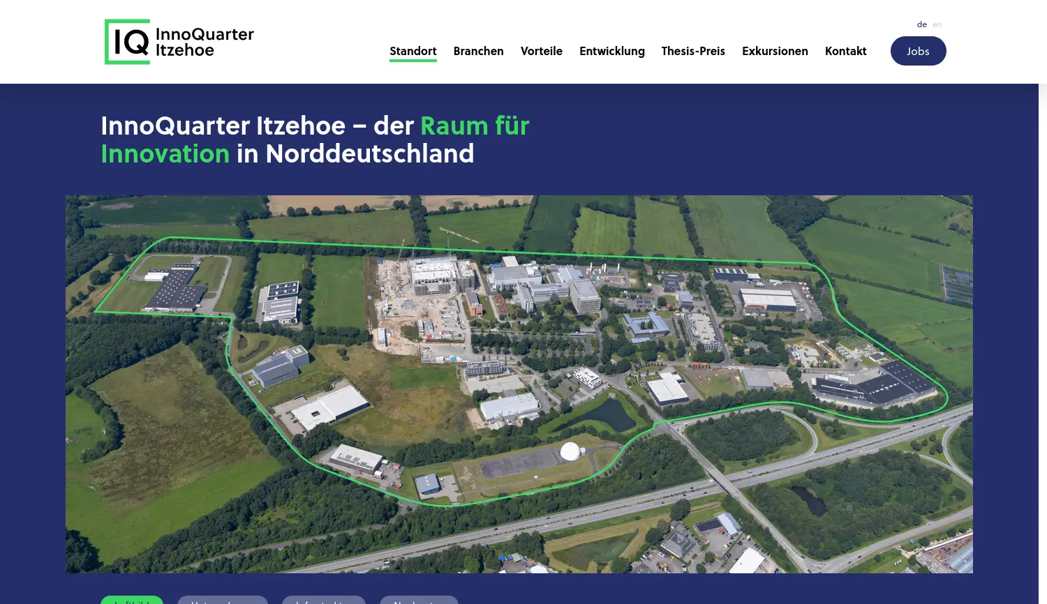Switch language to English via 'en'
Image resolution: width=1047 pixels, height=604 pixels.
937,24
